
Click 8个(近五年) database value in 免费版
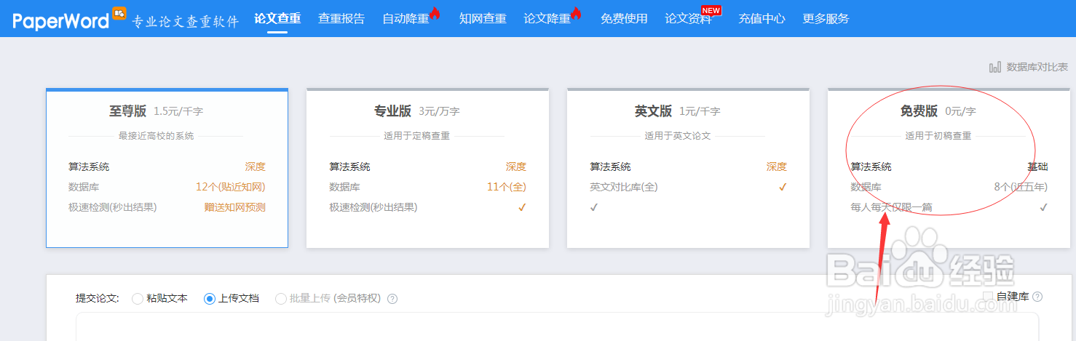1021,187
